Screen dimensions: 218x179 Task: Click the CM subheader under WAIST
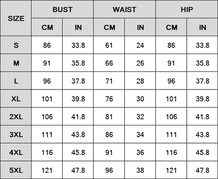[x=109, y=27]
